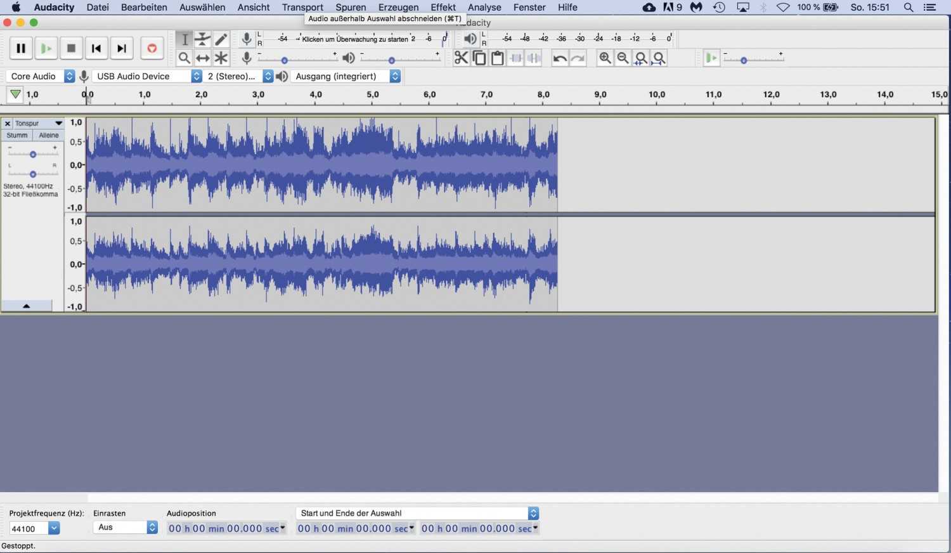This screenshot has width=951, height=553.
Task: Mute the track with Stumm button
Action: [17, 135]
